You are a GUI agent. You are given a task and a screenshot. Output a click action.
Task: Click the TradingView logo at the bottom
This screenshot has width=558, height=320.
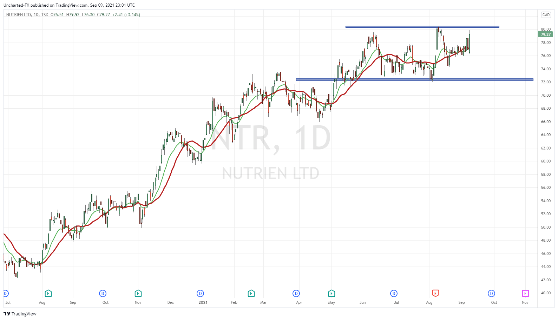tap(20, 314)
